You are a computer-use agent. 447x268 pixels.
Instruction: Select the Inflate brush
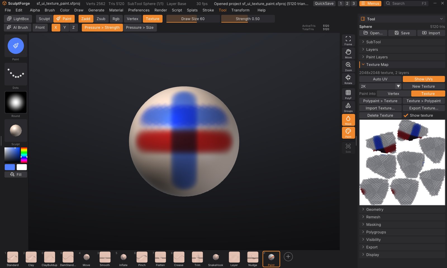click(x=123, y=259)
